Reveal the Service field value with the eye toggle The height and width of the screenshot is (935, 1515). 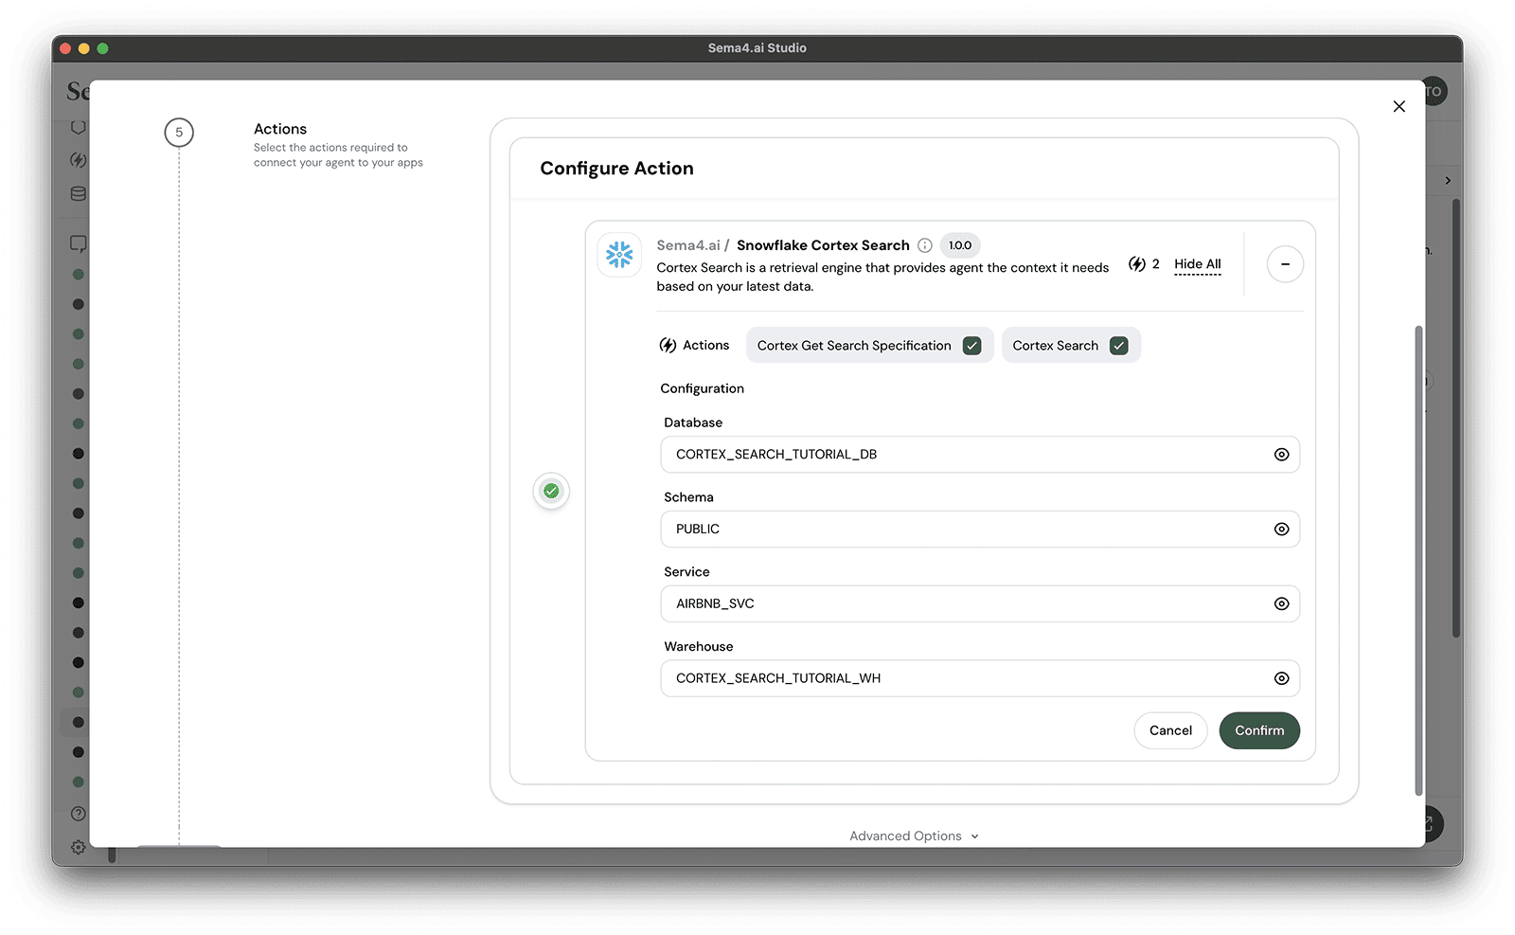pyautogui.click(x=1282, y=603)
